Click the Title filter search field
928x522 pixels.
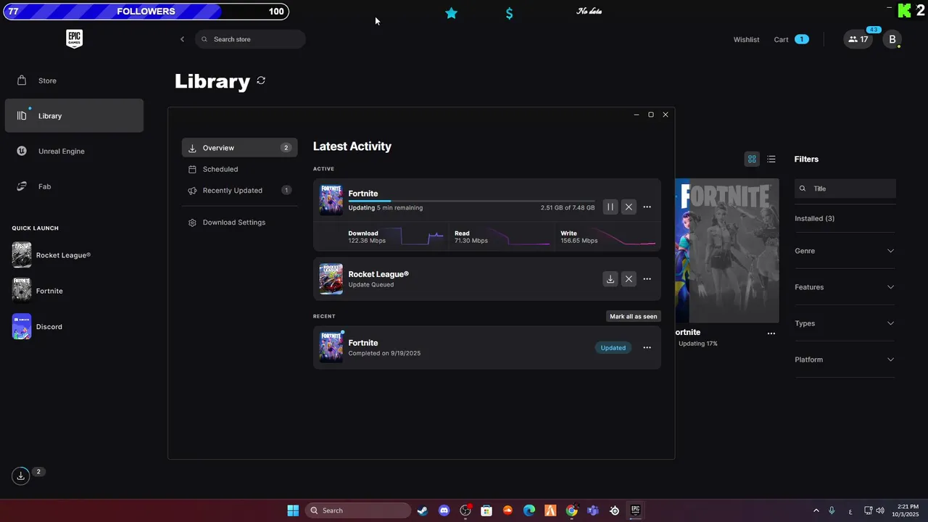845,188
